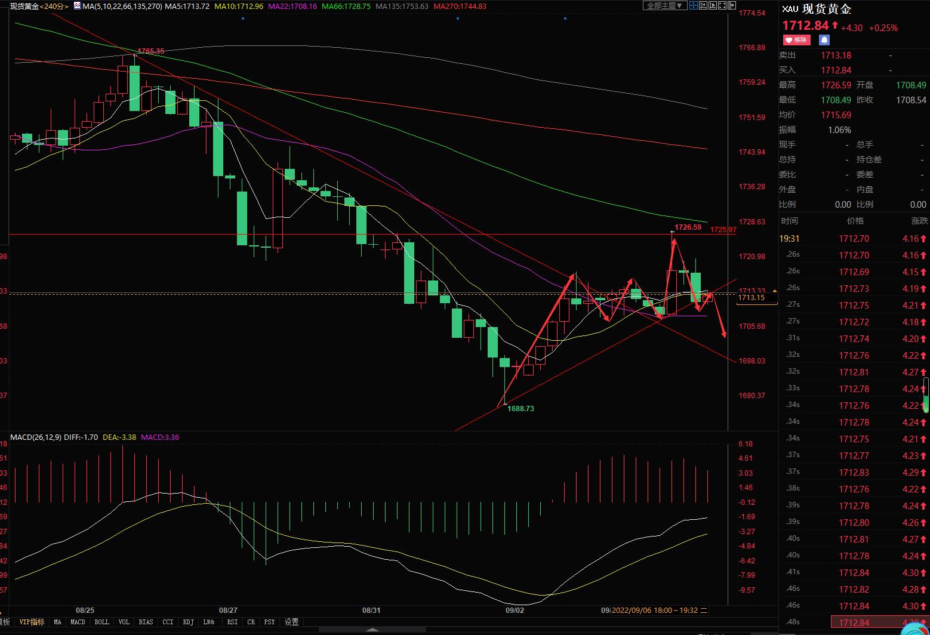930x635 pixels.
Task: Click the MA22:1708.16 legend value
Action: tap(292, 6)
